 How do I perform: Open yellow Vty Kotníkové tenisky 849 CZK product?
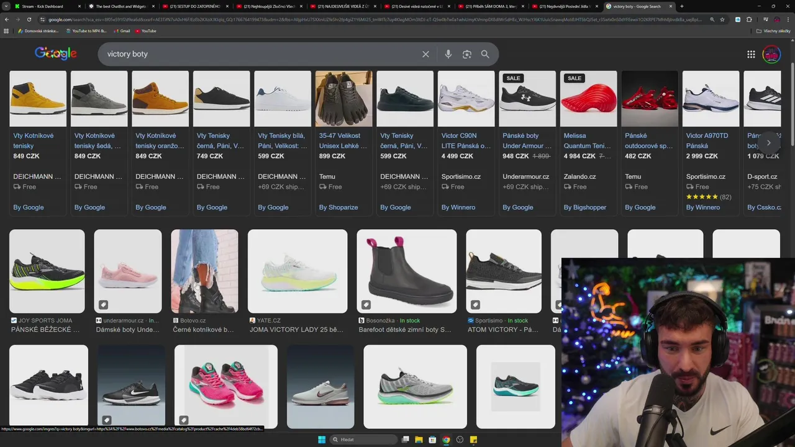pyautogui.click(x=38, y=143)
